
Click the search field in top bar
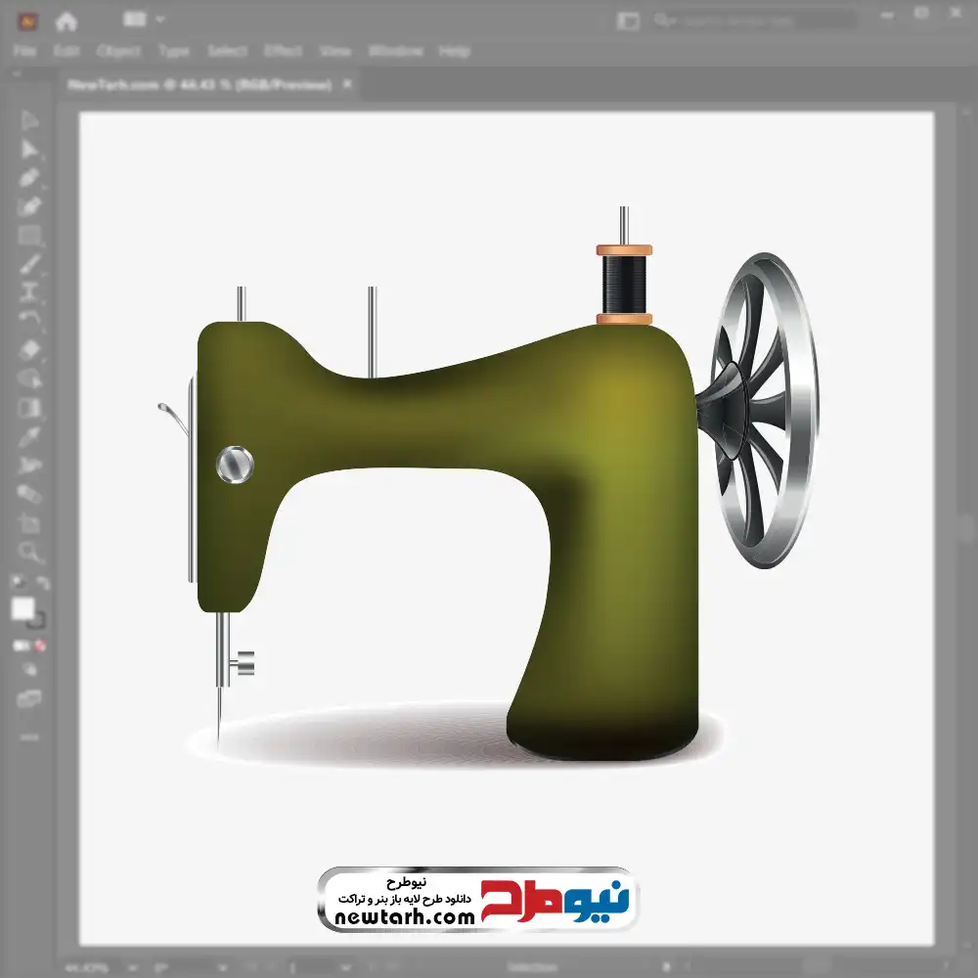coord(755,21)
